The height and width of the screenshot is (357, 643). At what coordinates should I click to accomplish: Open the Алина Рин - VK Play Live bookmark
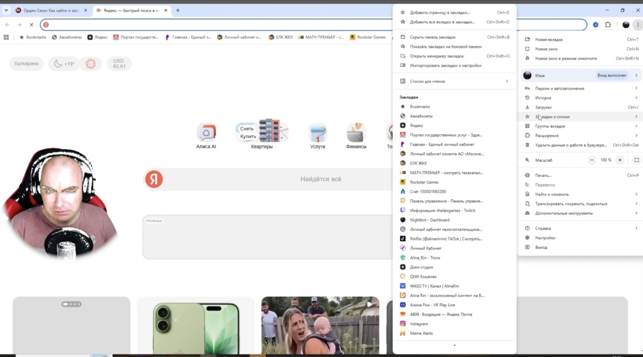(454, 305)
